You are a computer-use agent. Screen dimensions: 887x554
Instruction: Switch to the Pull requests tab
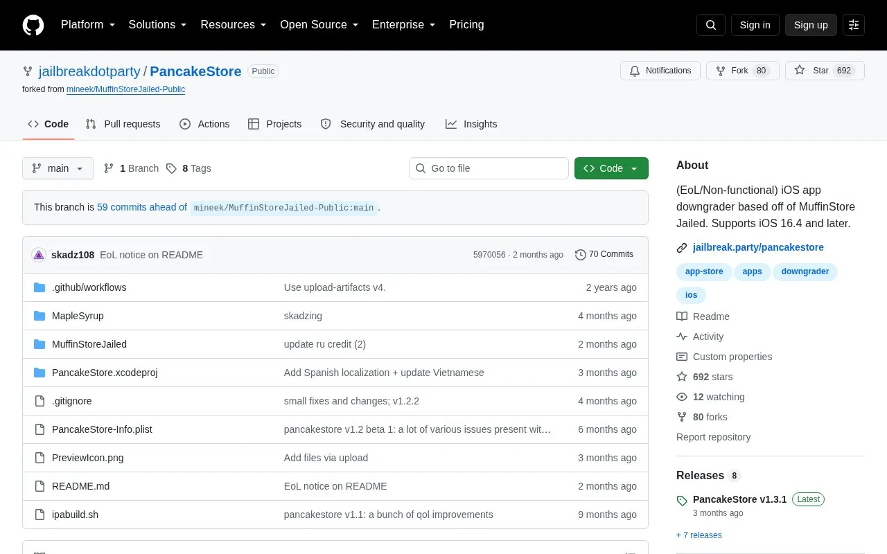tap(123, 124)
